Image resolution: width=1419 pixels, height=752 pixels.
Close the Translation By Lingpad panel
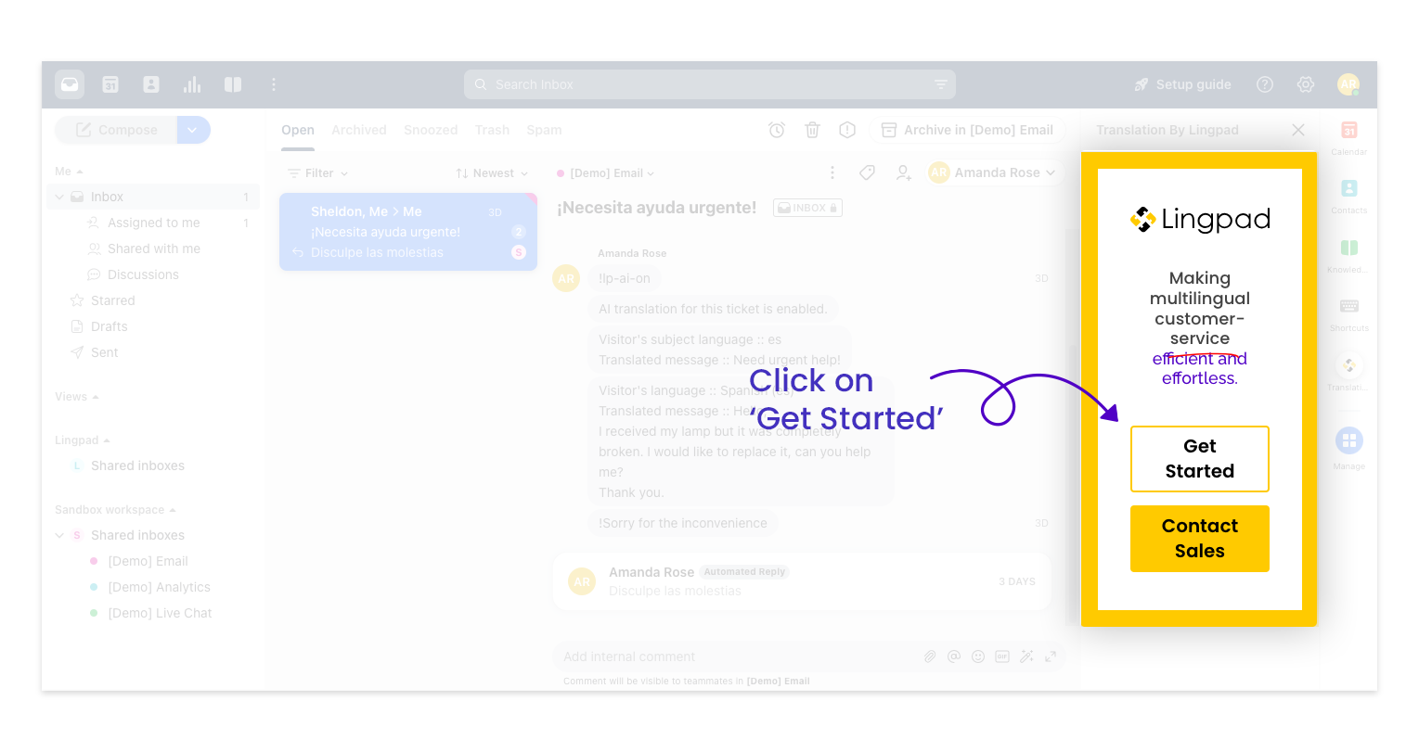pos(1298,130)
